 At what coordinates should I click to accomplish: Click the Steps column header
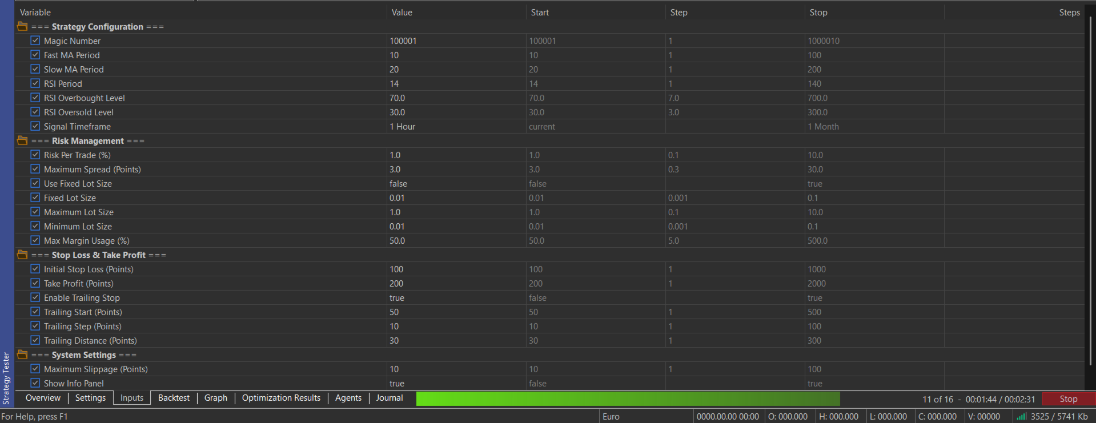1014,13
